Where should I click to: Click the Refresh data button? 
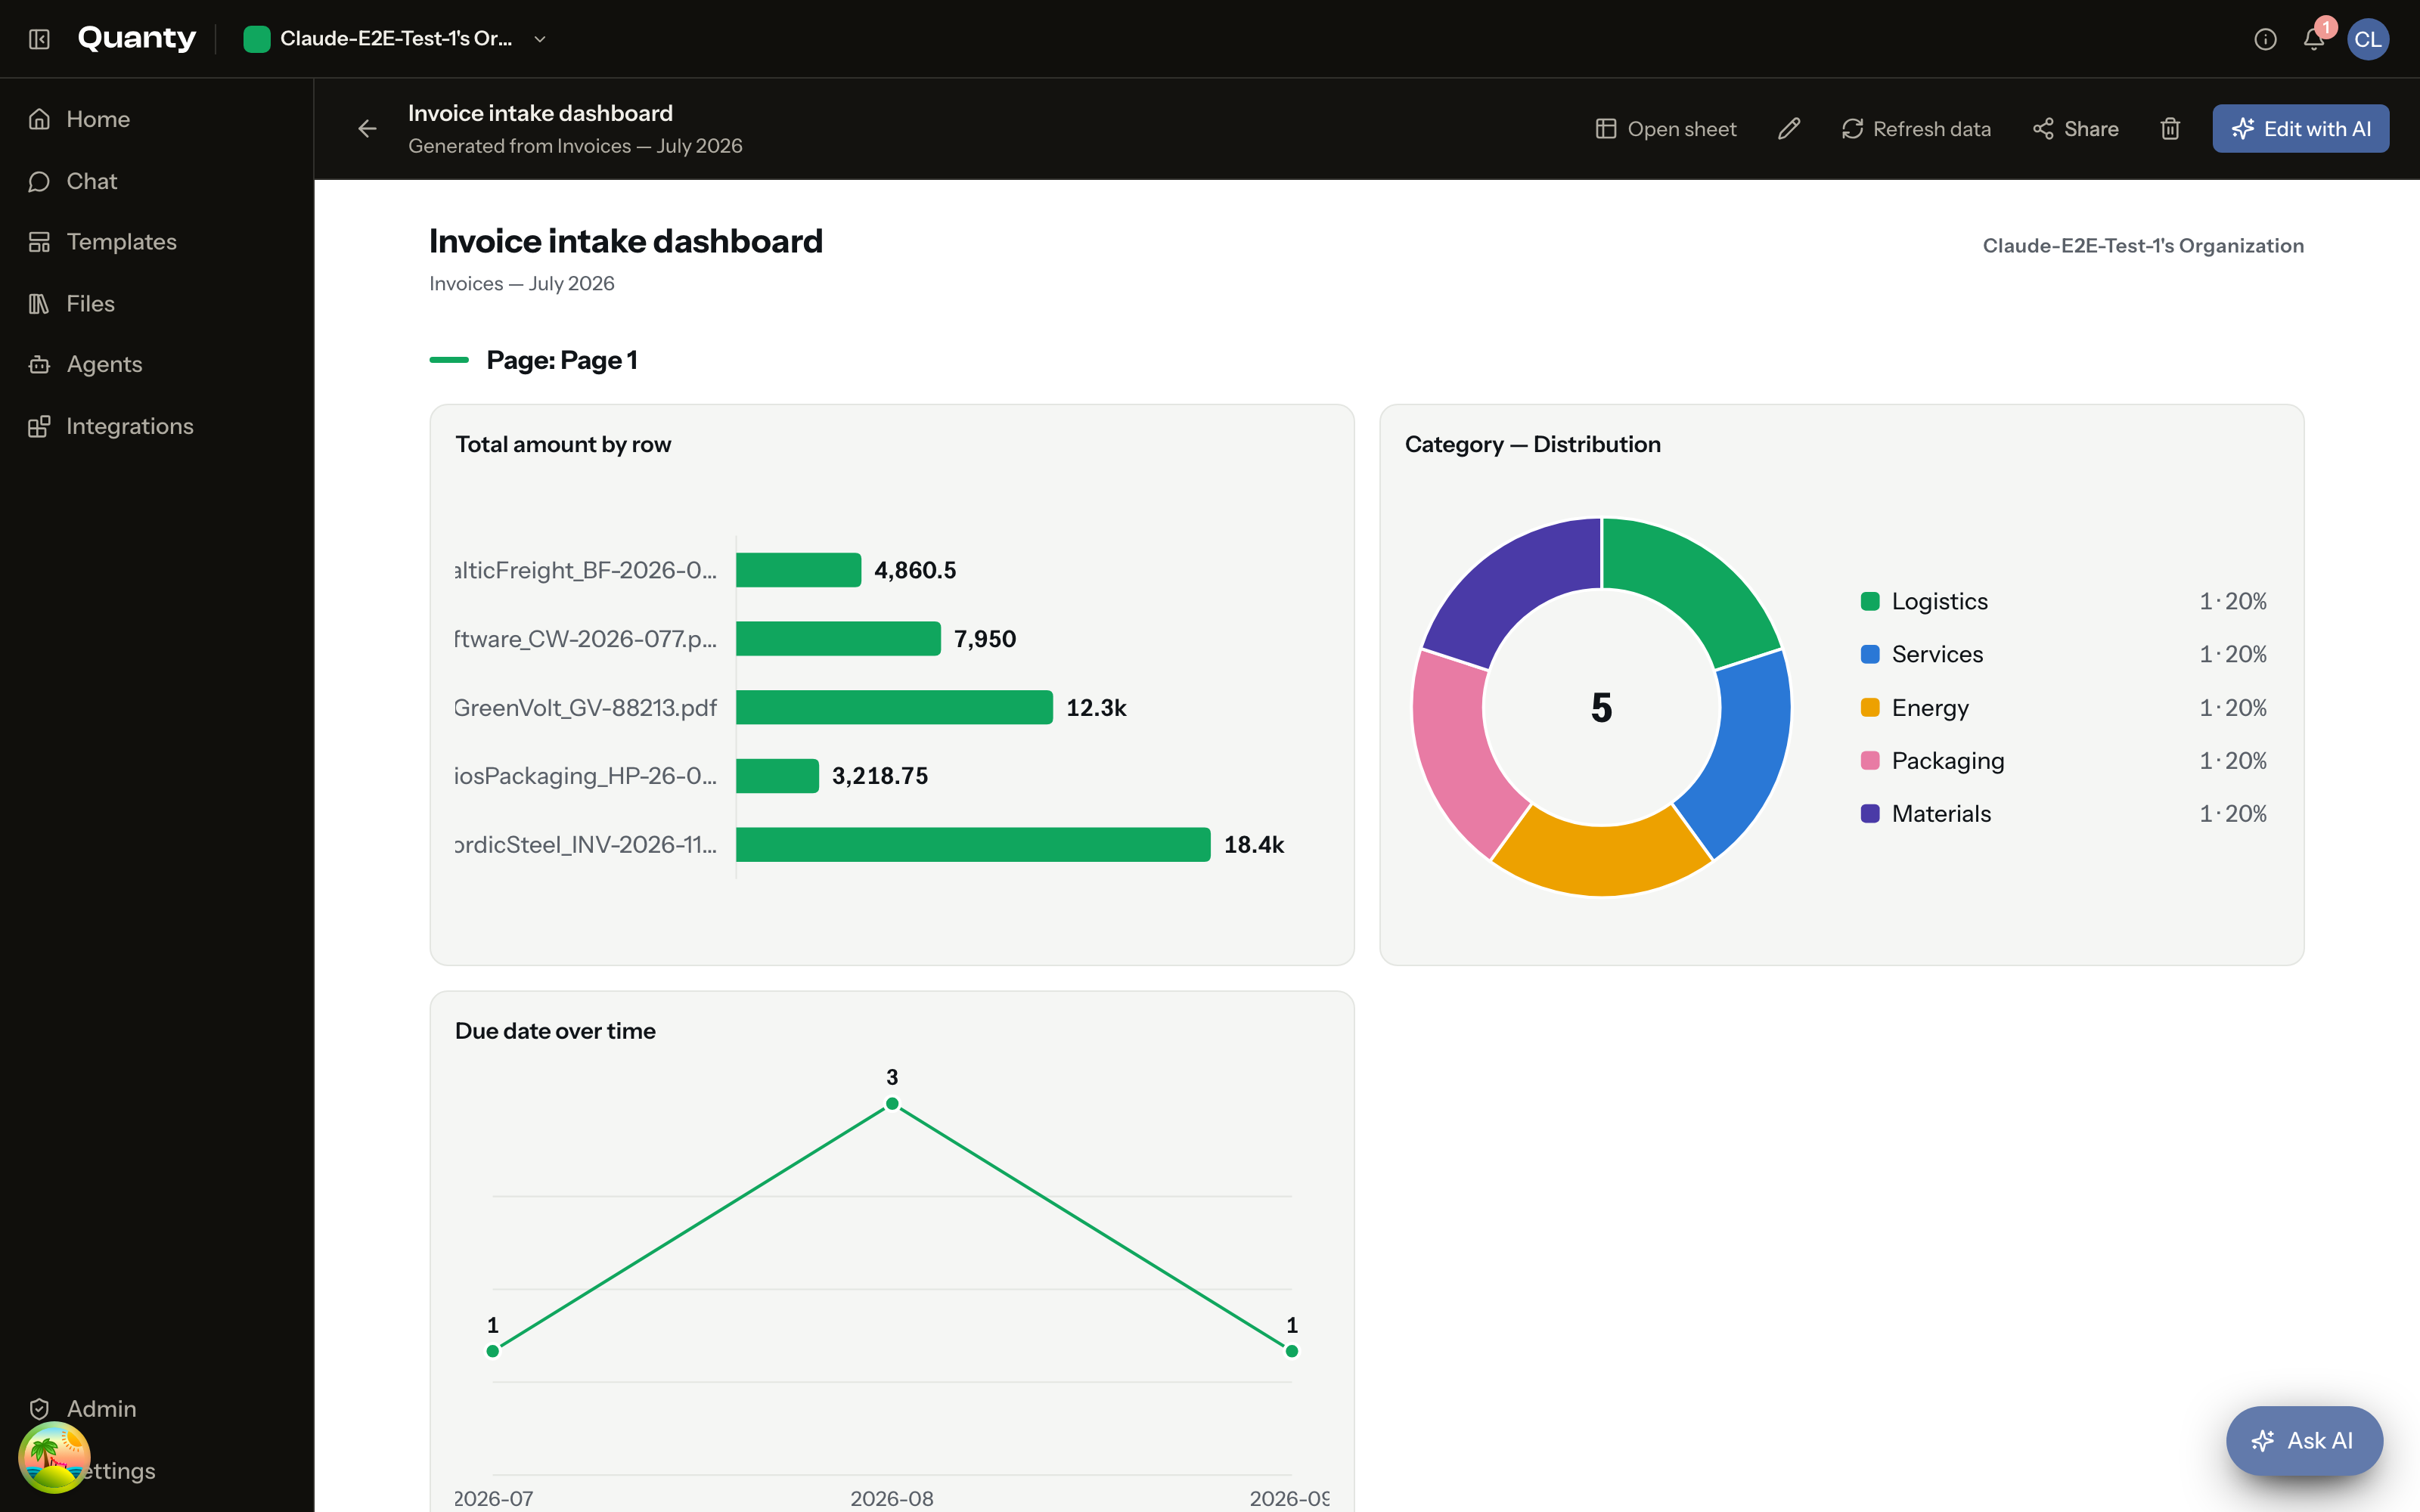coord(1916,129)
